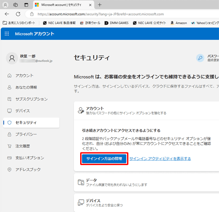Open the お気に入りのインポート bookmark

click(x=19, y=23)
